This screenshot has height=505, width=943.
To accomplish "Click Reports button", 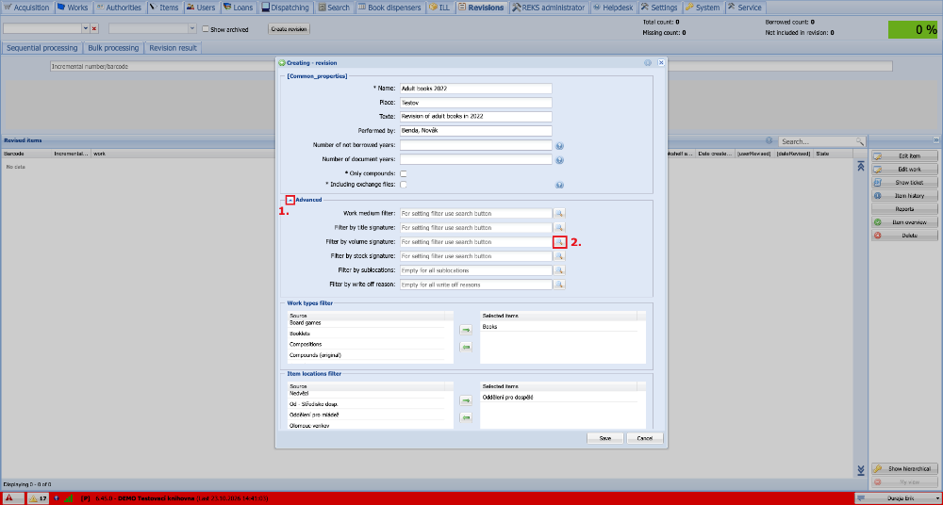I will (904, 209).
